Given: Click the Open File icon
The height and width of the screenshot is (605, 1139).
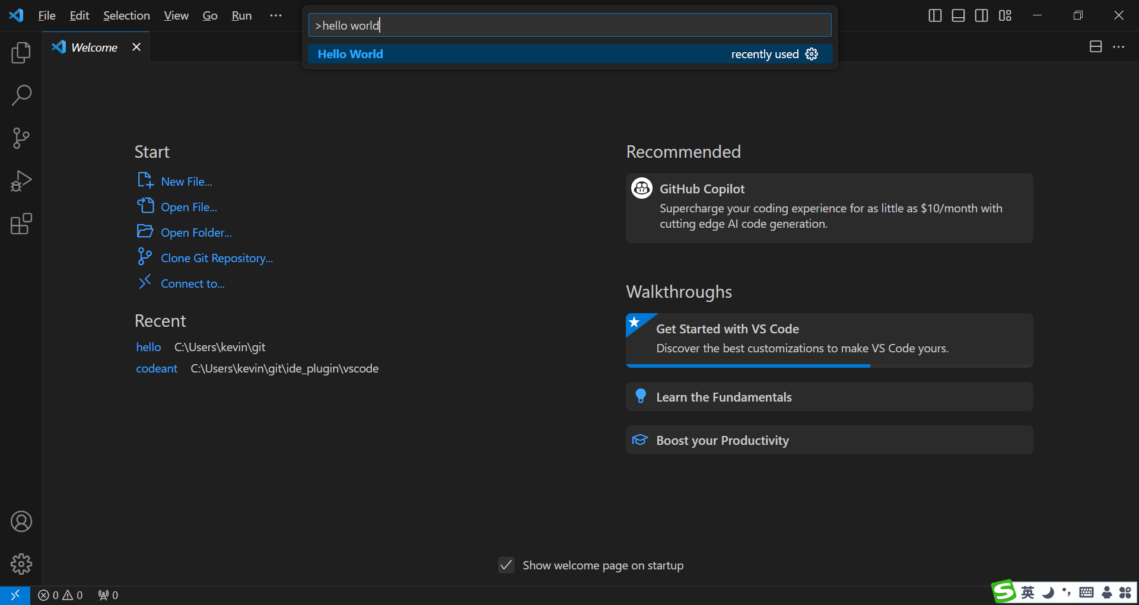Looking at the screenshot, I should [x=145, y=205].
